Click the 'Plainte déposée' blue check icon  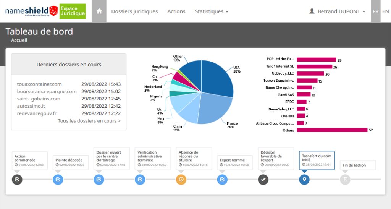click(58, 179)
